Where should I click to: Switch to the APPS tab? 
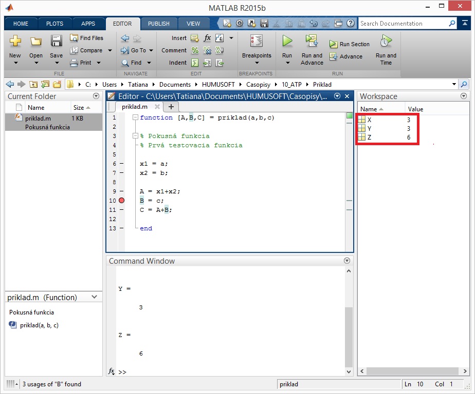[x=88, y=24]
